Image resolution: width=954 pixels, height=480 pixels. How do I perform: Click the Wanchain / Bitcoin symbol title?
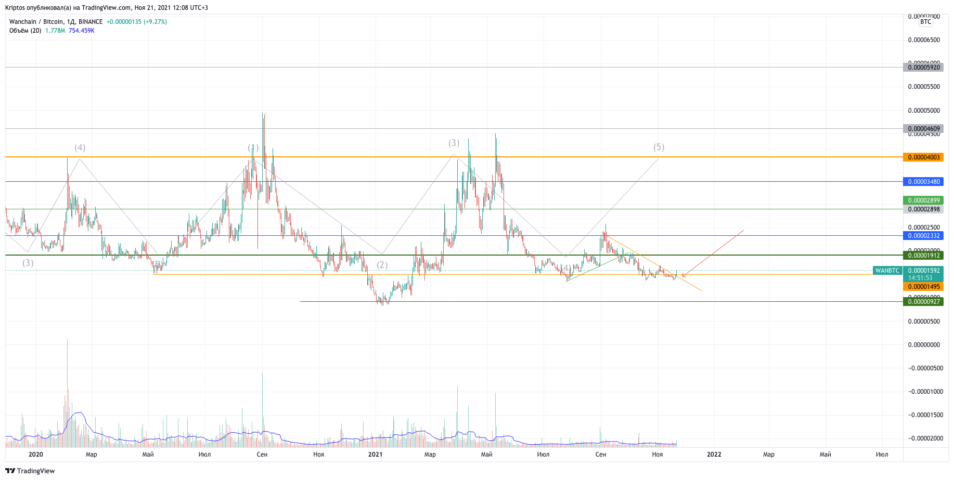(56, 22)
